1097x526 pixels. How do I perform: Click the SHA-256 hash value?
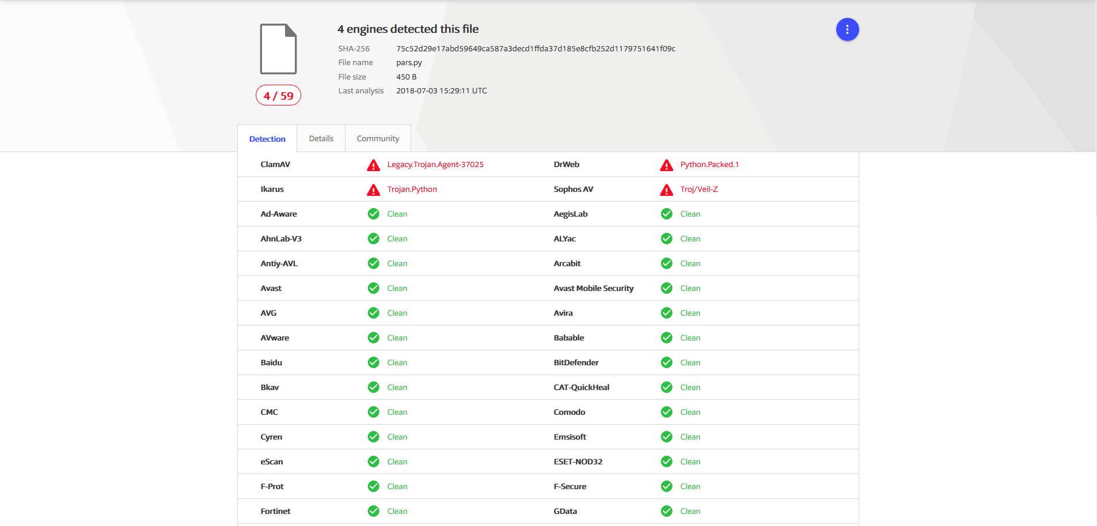(x=536, y=49)
